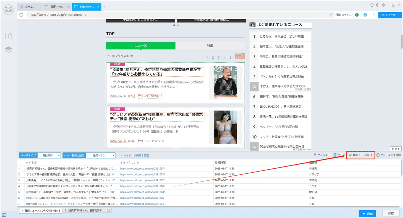Click the グラビア tag on second article
This screenshot has height=218, width=403.
tap(156, 141)
